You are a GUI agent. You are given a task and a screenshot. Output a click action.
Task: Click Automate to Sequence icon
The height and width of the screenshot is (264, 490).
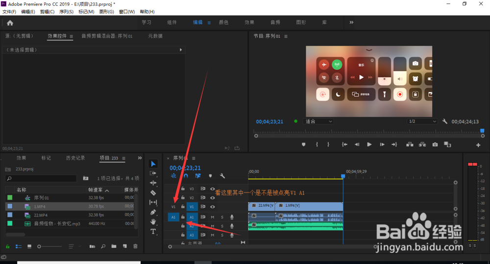point(92,246)
